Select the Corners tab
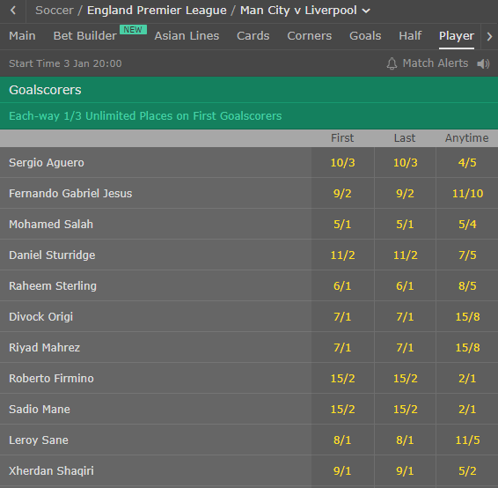The width and height of the screenshot is (498, 488). pos(310,36)
